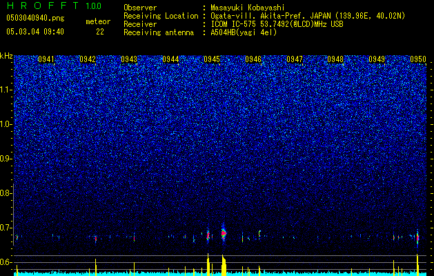This screenshot has width=434, height=276.
Task: Click the red meteor echo below 0943
Action: 135,237
